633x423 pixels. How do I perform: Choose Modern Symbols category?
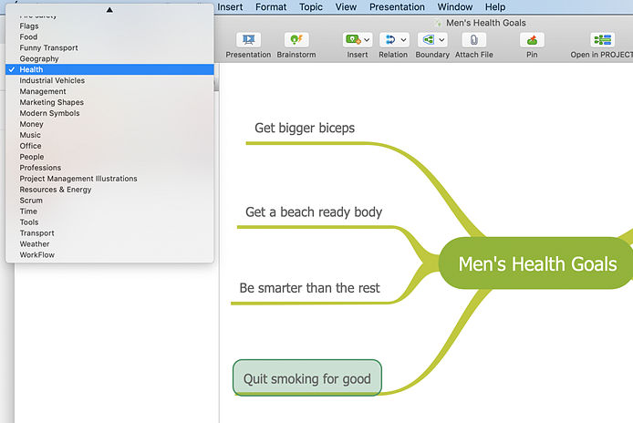coord(109,113)
